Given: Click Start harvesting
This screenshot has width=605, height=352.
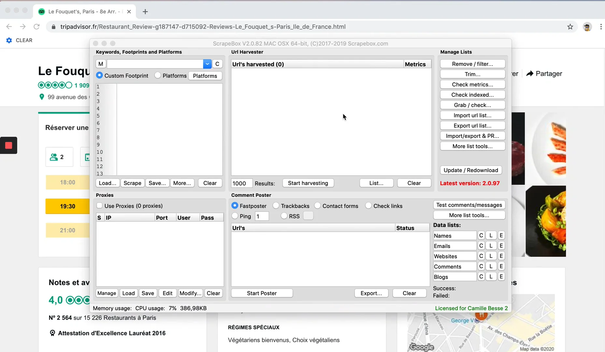Looking at the screenshot, I should pyautogui.click(x=308, y=183).
